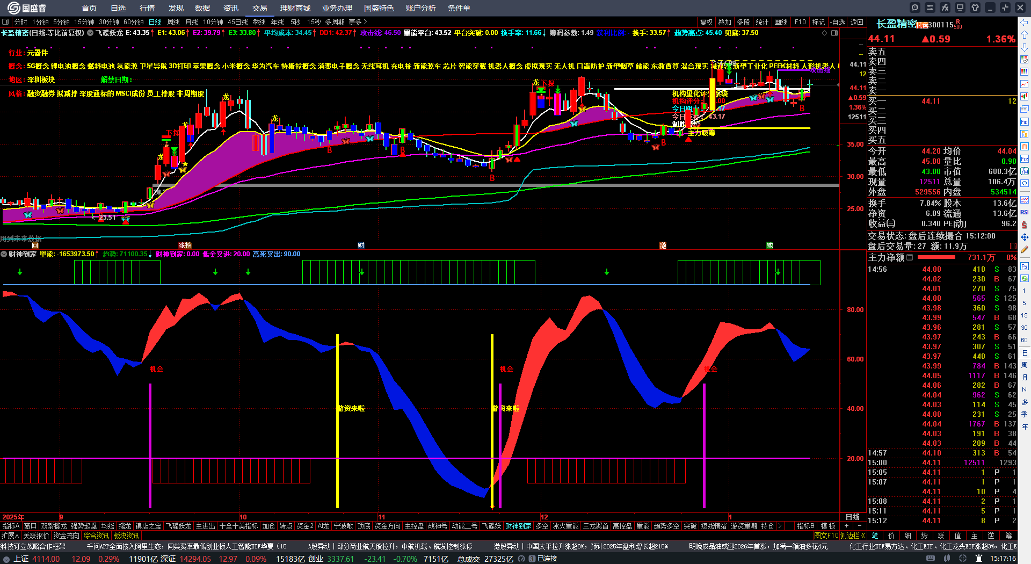The height and width of the screenshot is (564, 1031).
Task: Switch to the 周线 weekly period tab
Action: pos(173,22)
